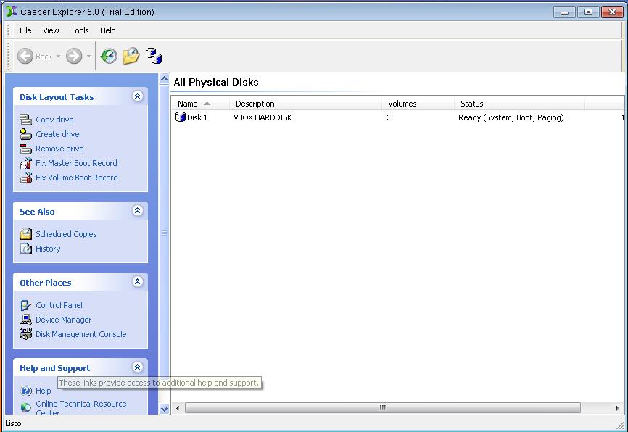Image resolution: width=628 pixels, height=432 pixels.
Task: Collapse the Other Places panel
Action: [137, 282]
